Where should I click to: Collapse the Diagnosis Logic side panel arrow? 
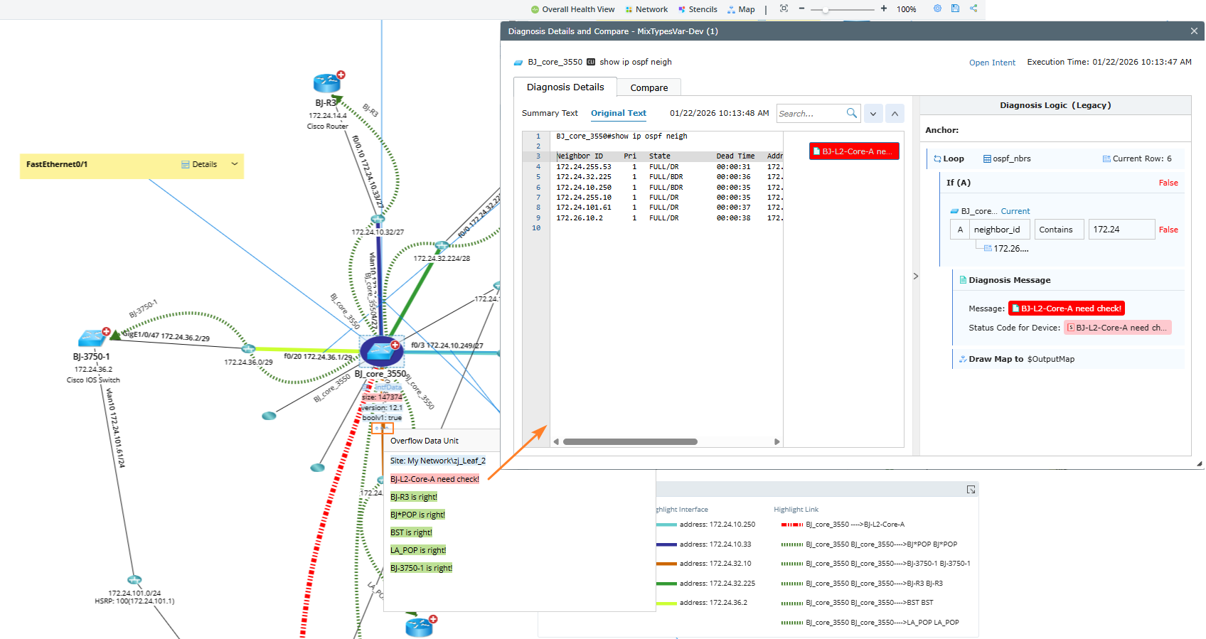pyautogui.click(x=916, y=276)
